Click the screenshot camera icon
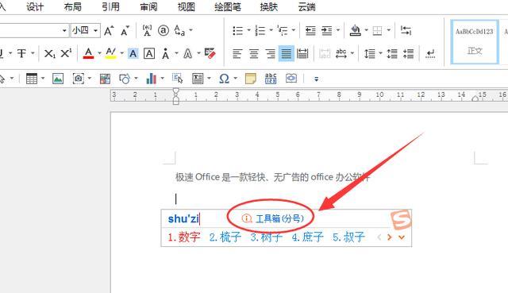The height and width of the screenshot is (293, 508). coord(78,79)
